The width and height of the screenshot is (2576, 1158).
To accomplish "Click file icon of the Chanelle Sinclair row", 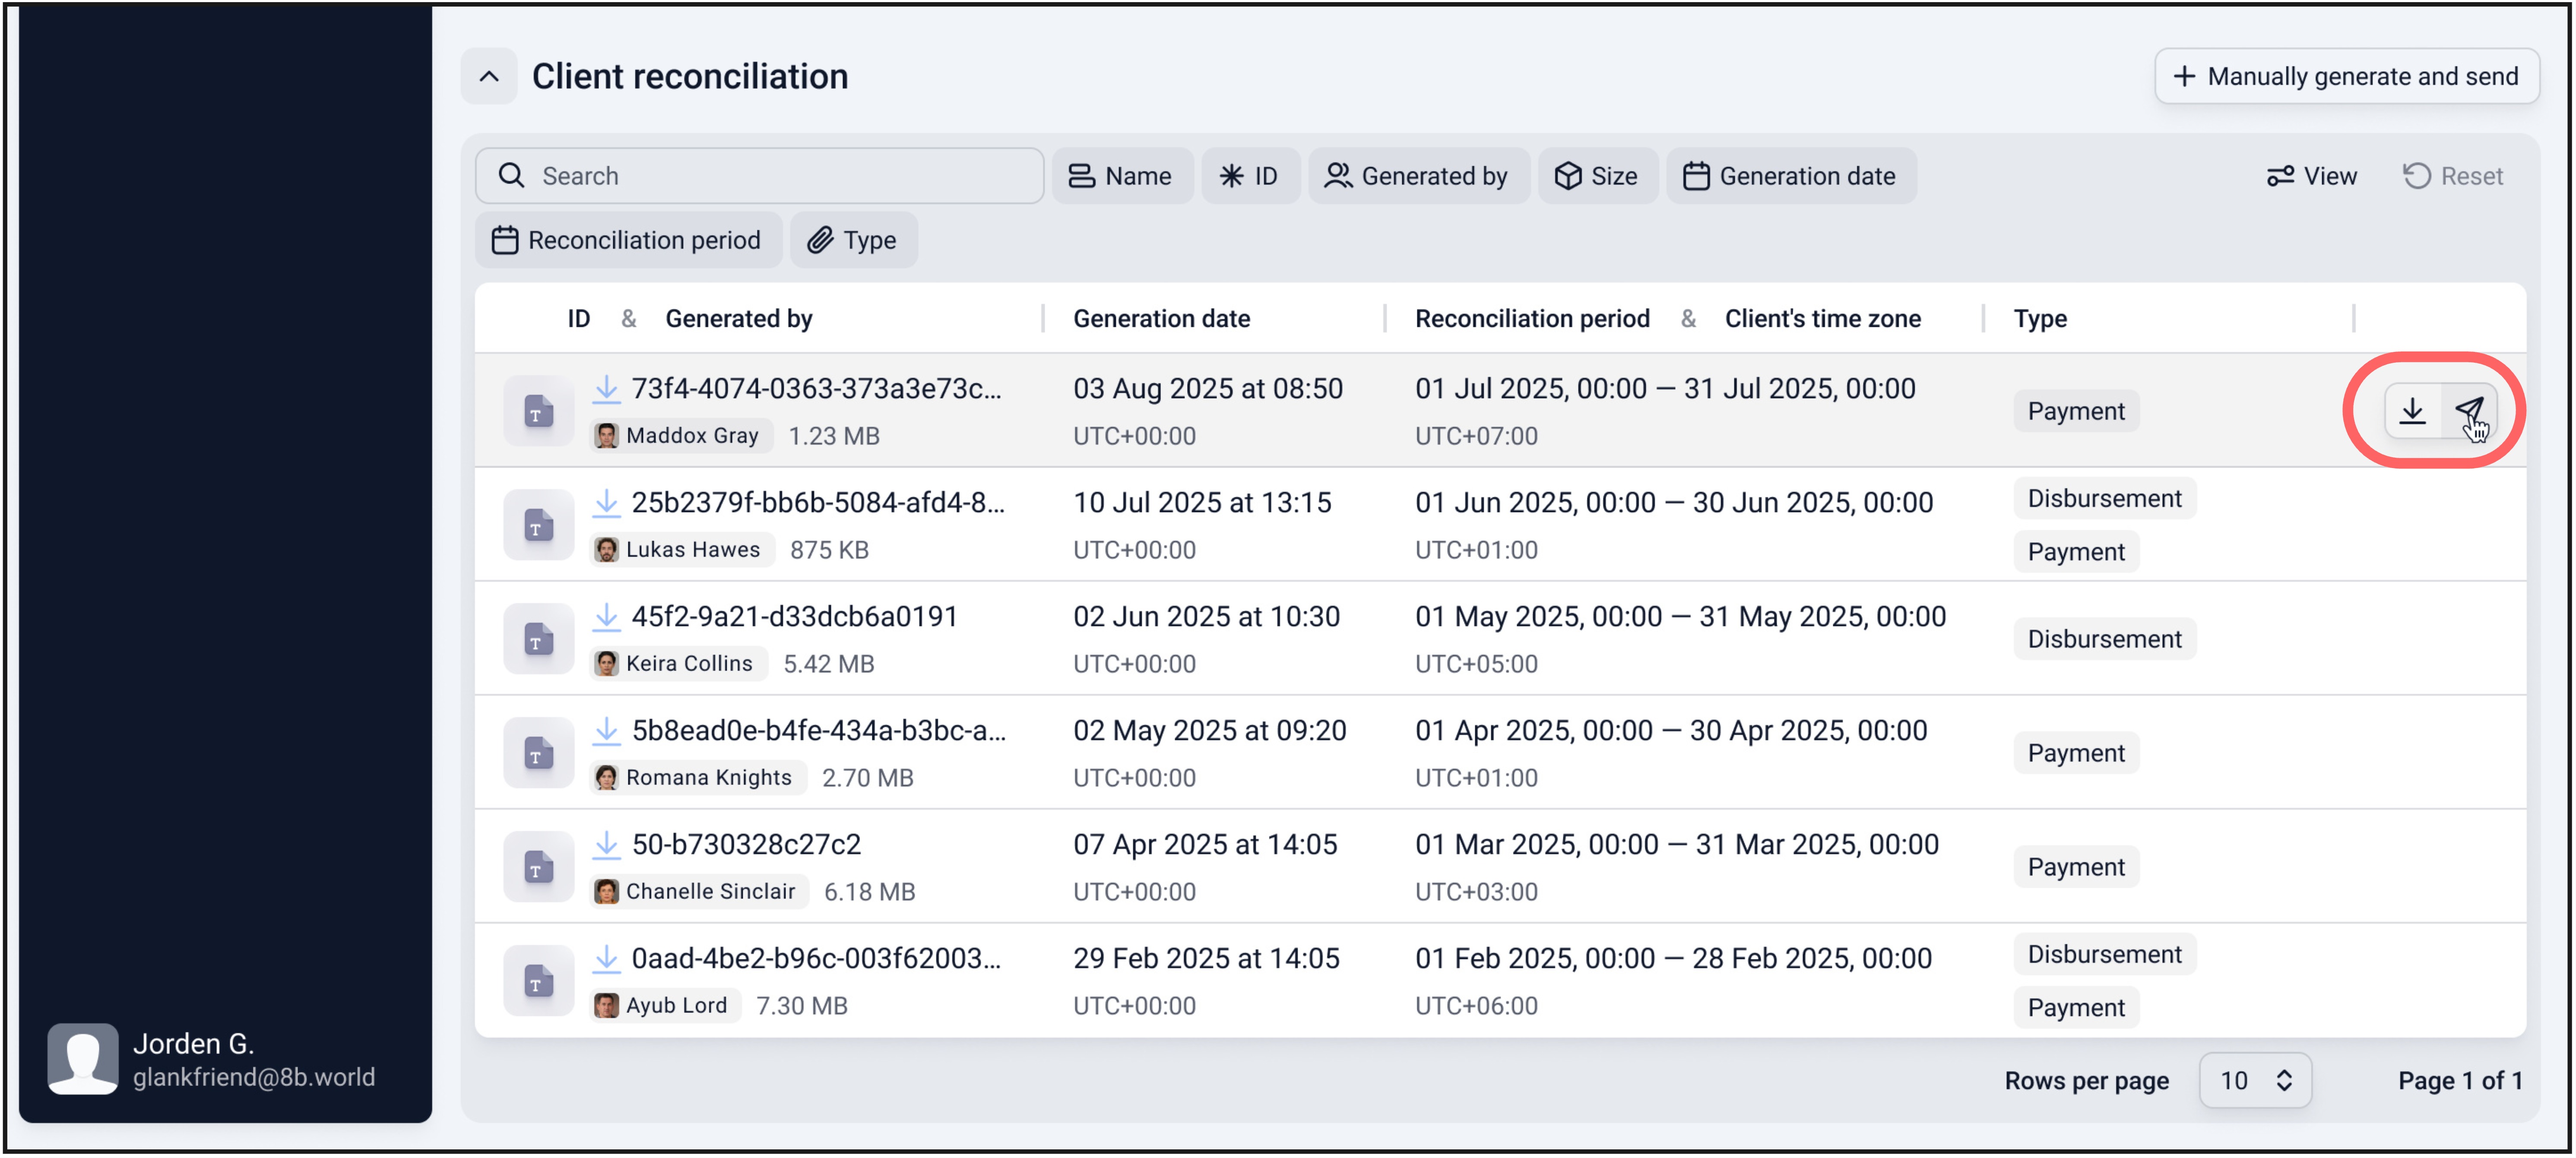I will click(538, 867).
